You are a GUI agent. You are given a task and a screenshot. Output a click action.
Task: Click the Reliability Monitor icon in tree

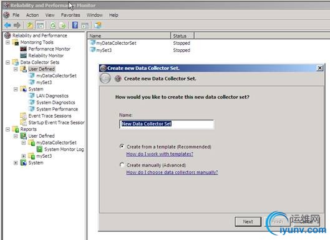(23, 55)
